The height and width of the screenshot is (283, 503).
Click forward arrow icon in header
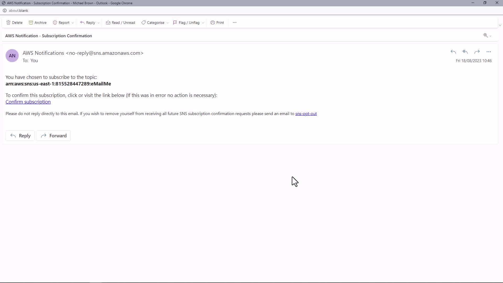click(x=477, y=52)
